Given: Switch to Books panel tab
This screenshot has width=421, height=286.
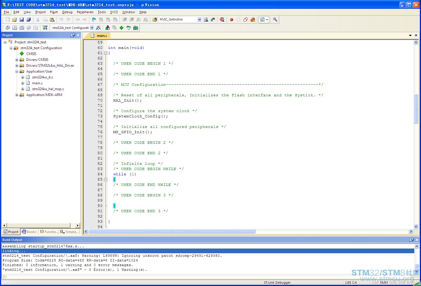Looking at the screenshot, I should (29, 232).
